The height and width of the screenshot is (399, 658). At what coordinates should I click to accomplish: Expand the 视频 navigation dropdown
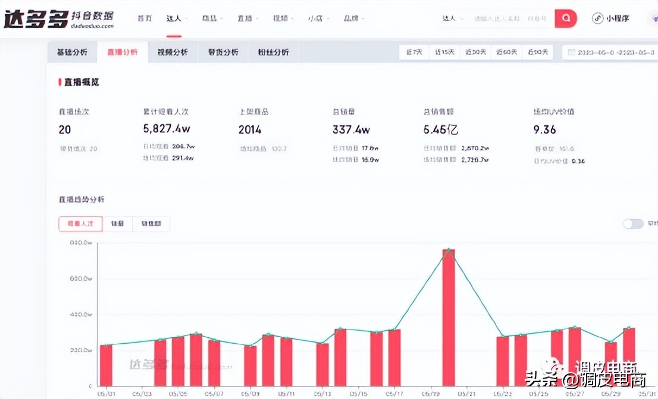click(283, 18)
